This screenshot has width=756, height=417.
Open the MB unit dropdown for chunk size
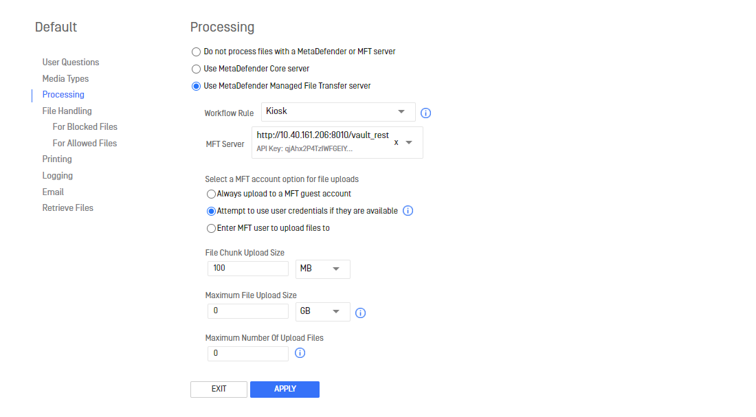[322, 269]
